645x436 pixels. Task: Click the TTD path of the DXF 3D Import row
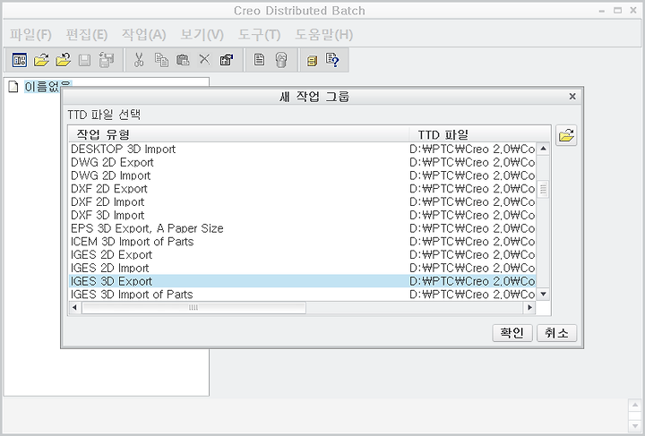click(472, 215)
